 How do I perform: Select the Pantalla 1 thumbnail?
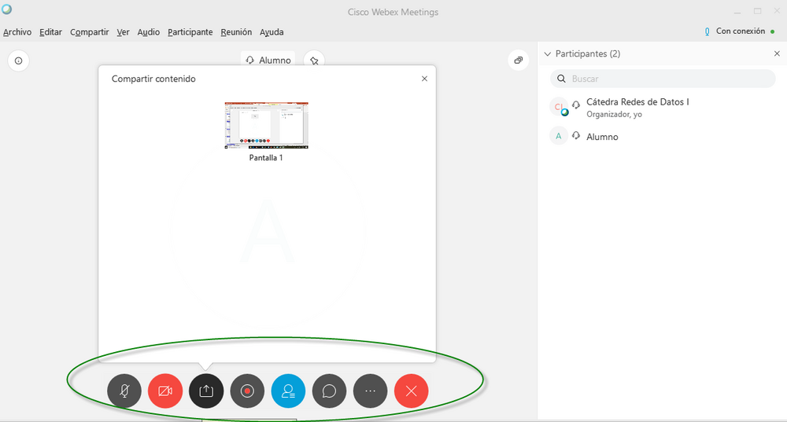(267, 125)
